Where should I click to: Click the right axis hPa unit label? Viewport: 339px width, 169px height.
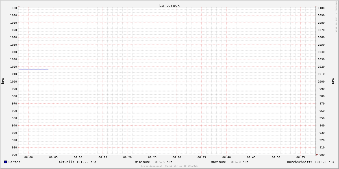(x=333, y=81)
